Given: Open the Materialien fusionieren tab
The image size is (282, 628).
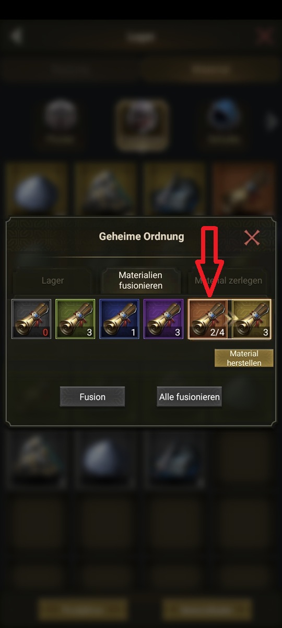Looking at the screenshot, I should [140, 281].
